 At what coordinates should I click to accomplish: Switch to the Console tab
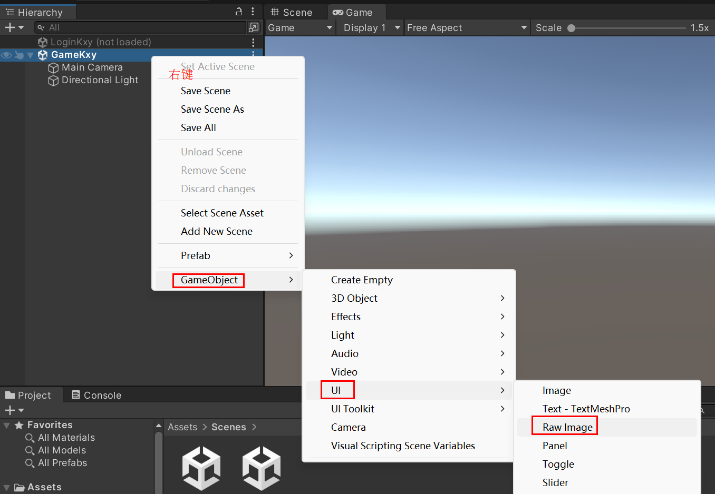[x=96, y=395]
